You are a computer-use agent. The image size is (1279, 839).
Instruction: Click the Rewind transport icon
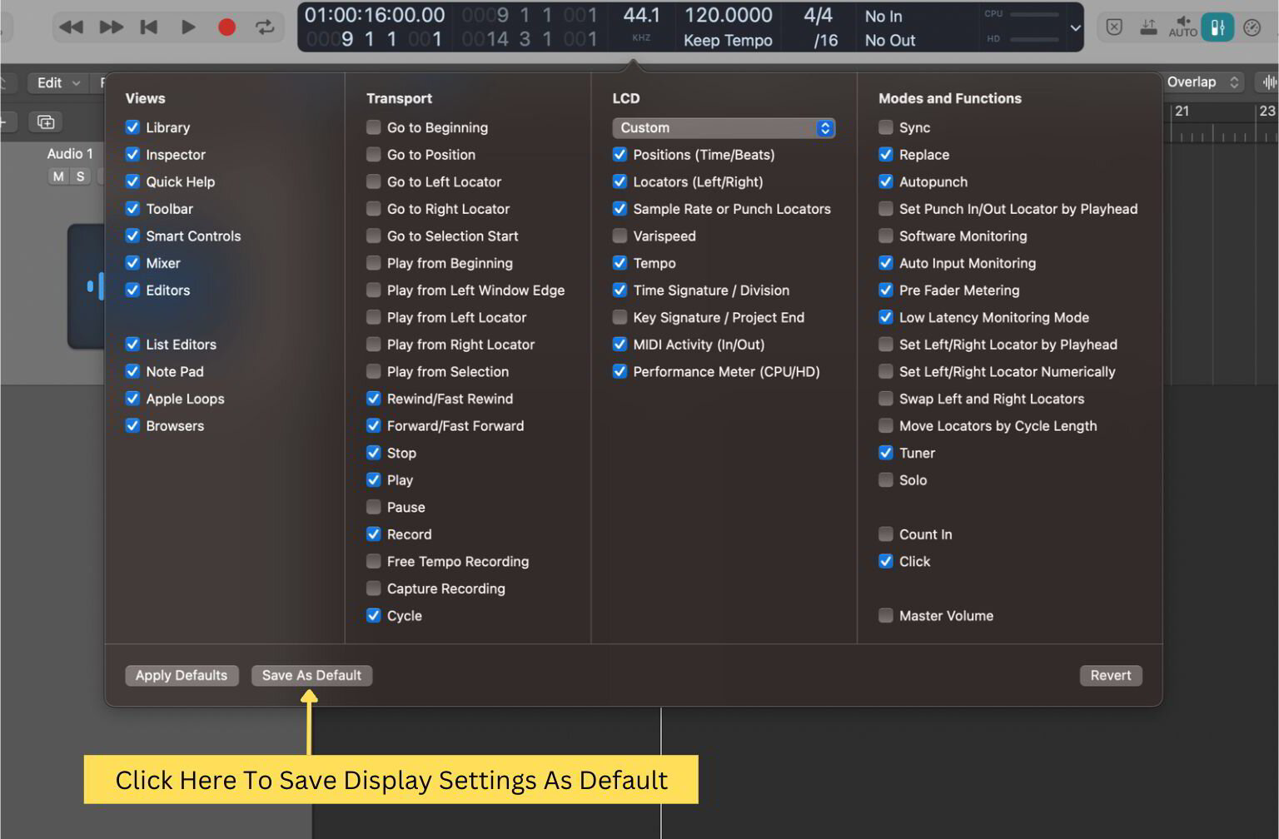coord(70,26)
